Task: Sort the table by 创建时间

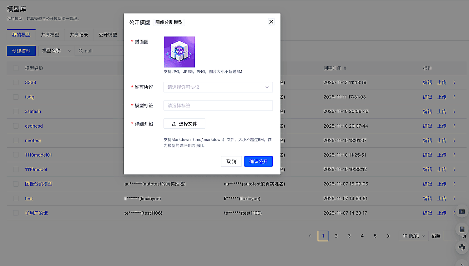Action: 345,68
